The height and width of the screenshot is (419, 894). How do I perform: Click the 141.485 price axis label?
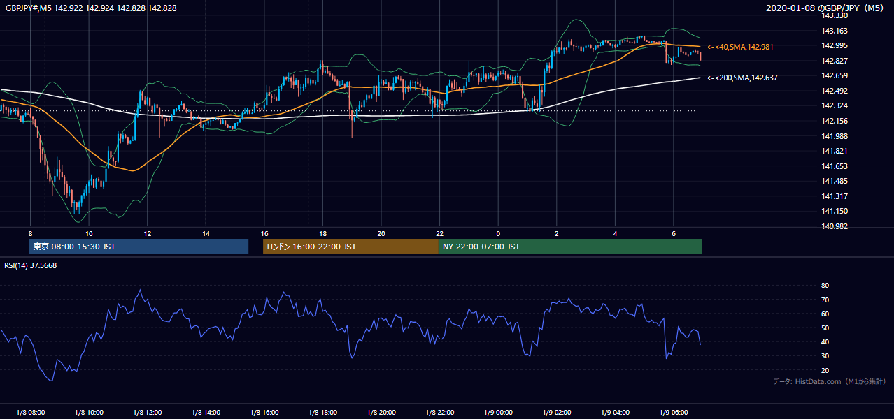pyautogui.click(x=834, y=181)
